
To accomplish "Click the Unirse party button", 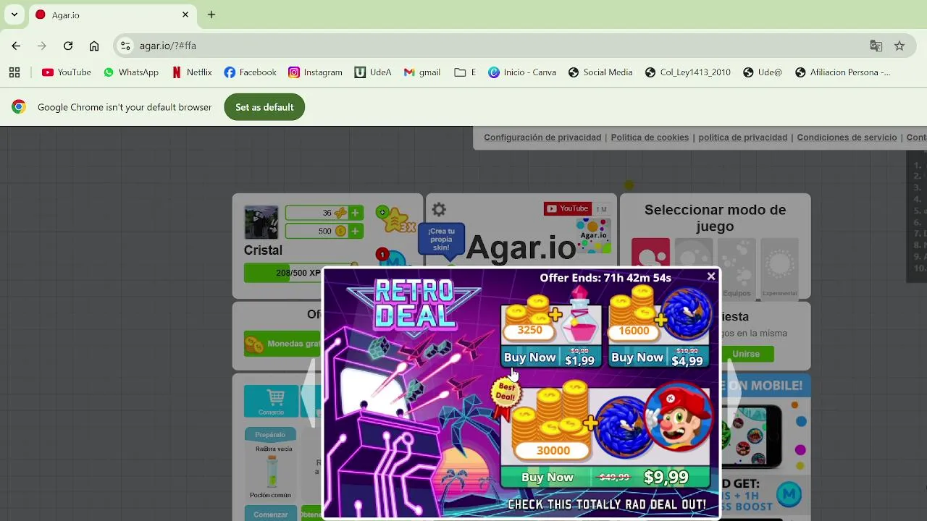I will (746, 354).
